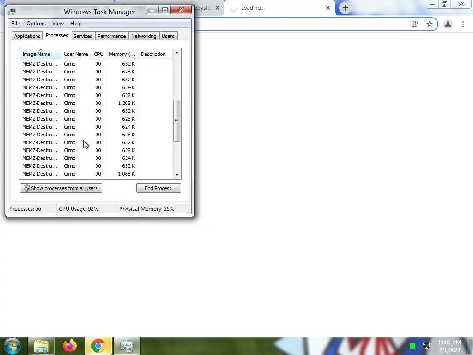Maximize the Windows Task Manager window

165,10
